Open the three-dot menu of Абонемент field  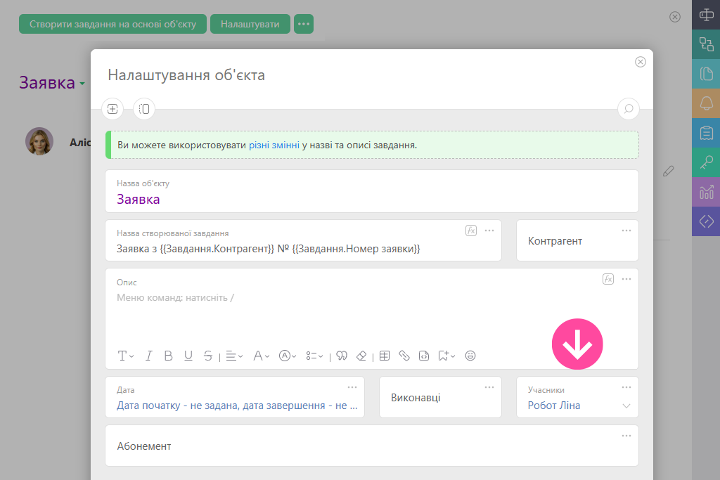pyautogui.click(x=626, y=436)
